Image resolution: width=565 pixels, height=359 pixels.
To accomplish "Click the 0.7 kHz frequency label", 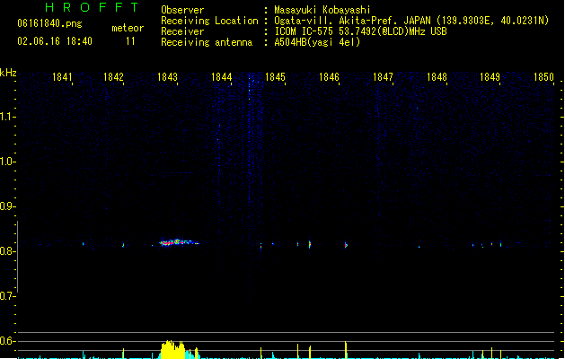I will (x=7, y=296).
